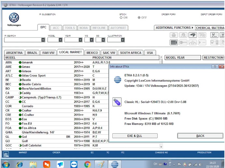Select the FAW-VW market tab

(49, 53)
